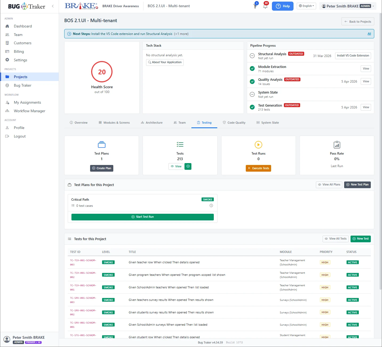382x347 pixels.
Task: Select the BRAKE Driver Awareness header text
Action: pyautogui.click(x=120, y=6)
